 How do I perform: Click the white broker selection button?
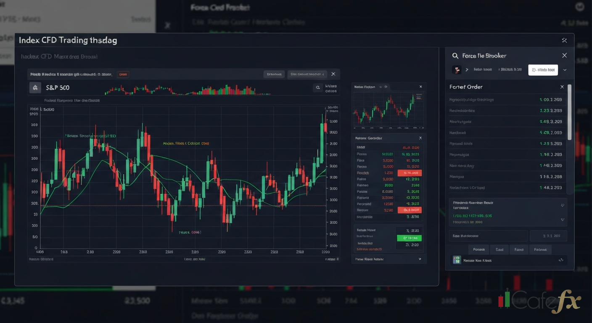pyautogui.click(x=543, y=70)
